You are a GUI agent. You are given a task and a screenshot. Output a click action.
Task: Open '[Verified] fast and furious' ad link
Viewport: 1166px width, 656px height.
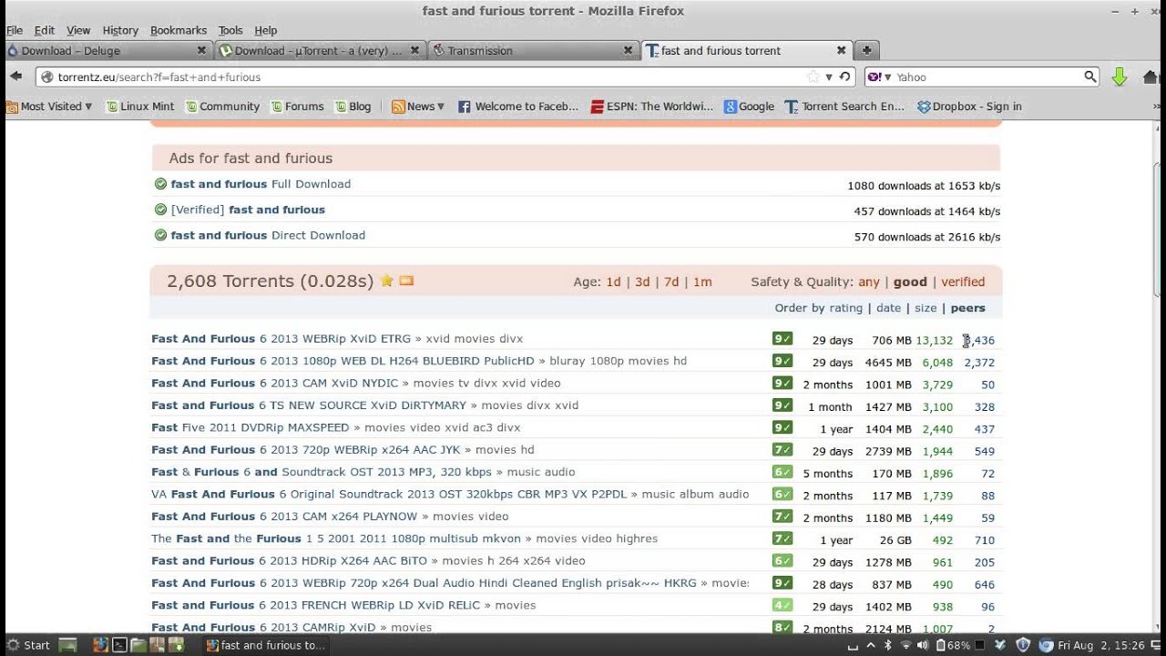(x=248, y=210)
